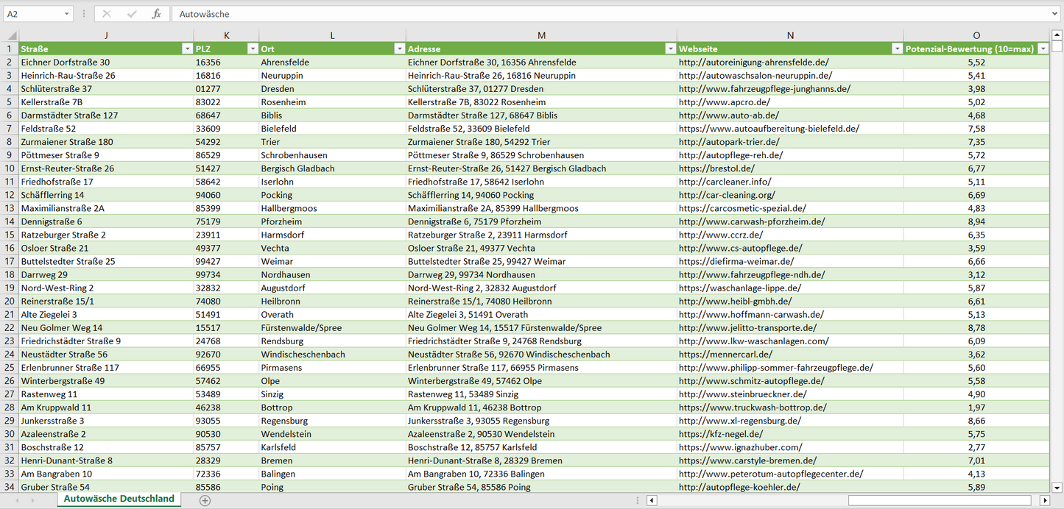The image size is (1064, 509).
Task: Select column M header
Action: pos(541,35)
